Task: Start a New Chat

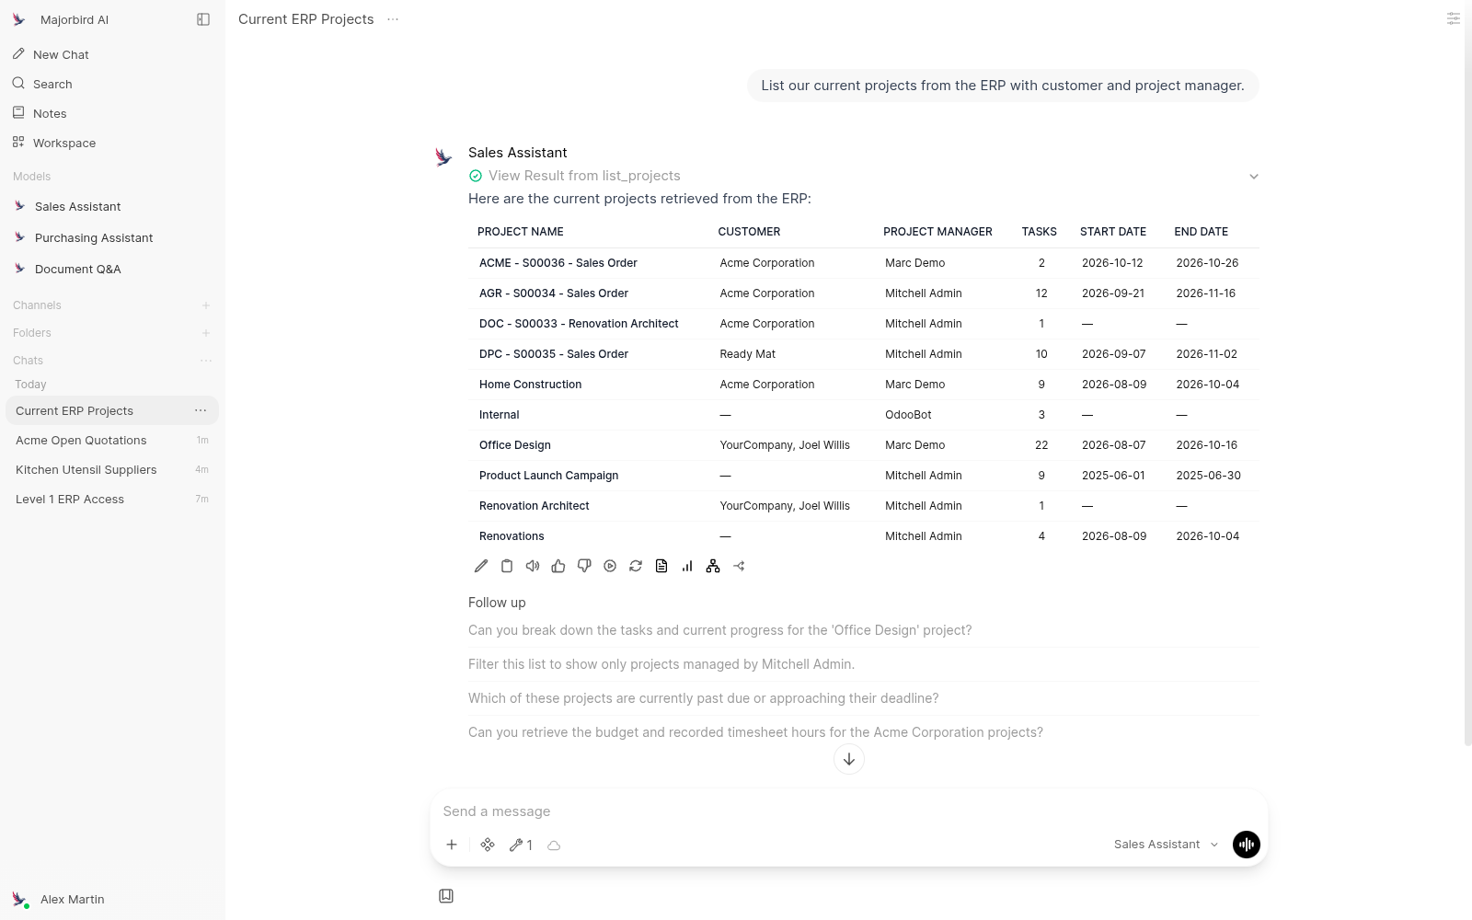Action: [x=112, y=54]
